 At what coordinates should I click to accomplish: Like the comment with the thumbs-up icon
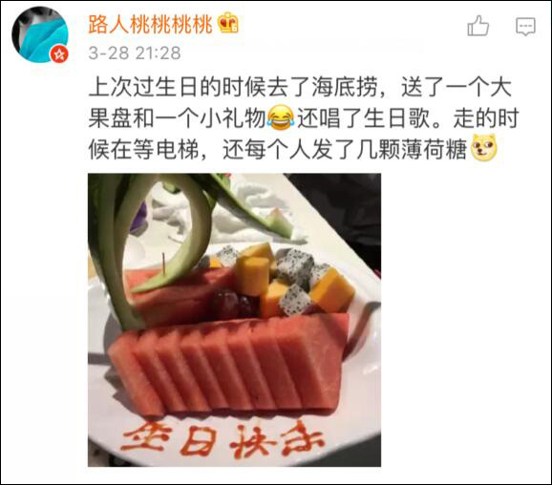[478, 26]
